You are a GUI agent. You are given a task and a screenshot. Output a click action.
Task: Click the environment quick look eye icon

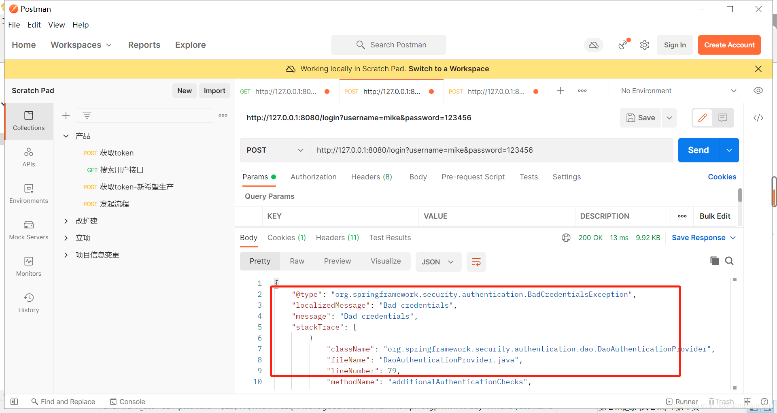click(x=758, y=91)
